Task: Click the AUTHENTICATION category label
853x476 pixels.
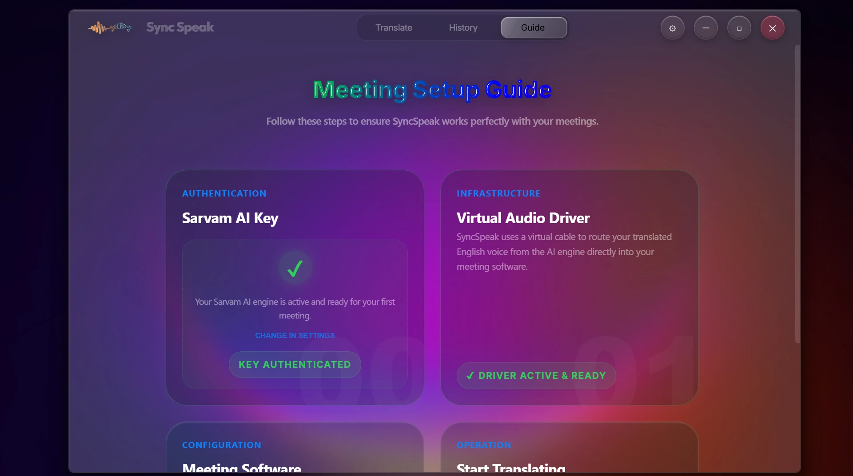Action: (x=224, y=193)
